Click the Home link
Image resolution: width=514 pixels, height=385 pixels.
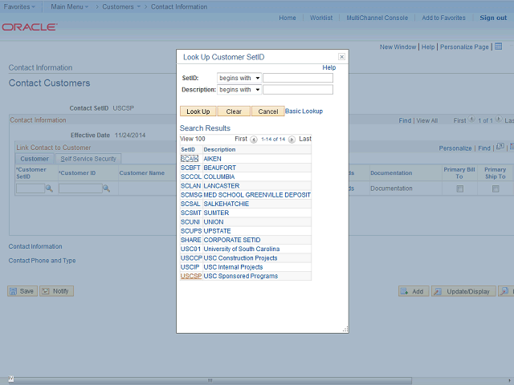point(288,18)
